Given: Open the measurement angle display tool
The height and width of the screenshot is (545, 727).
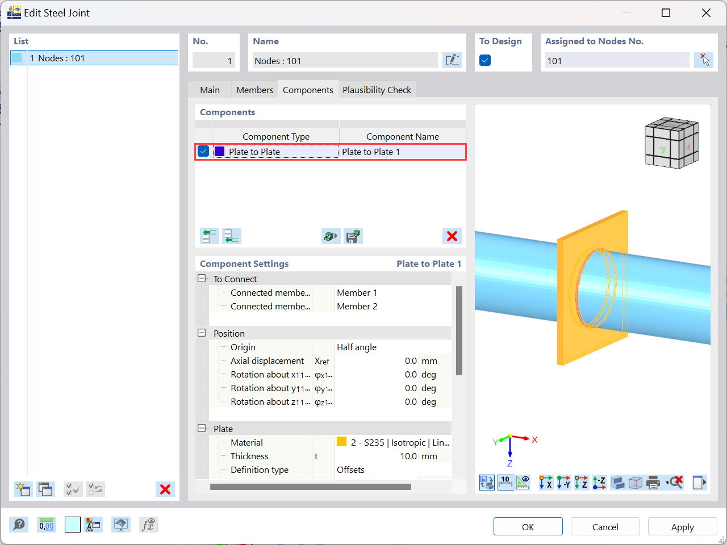Looking at the screenshot, I should (x=523, y=482).
